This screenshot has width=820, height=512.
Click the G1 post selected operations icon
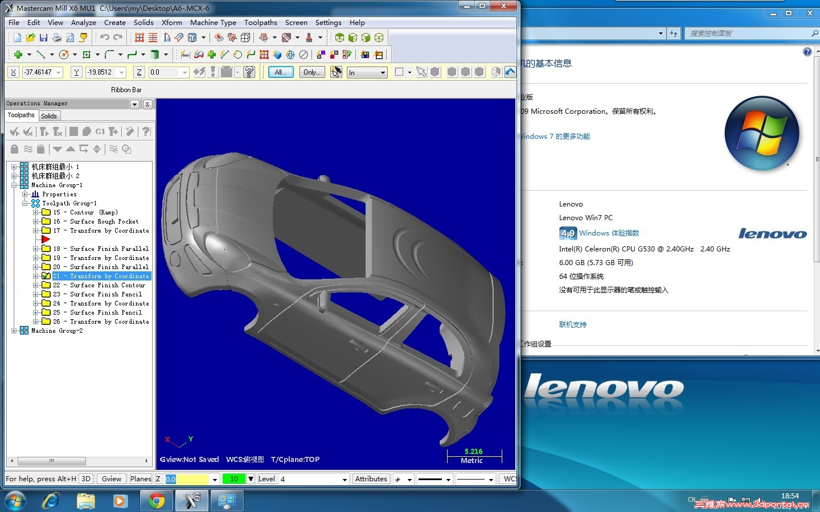[100, 132]
